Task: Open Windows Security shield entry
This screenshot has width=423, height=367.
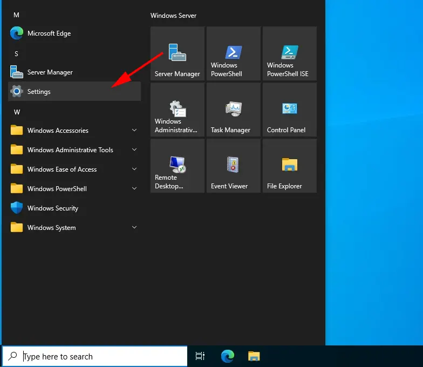Action: pyautogui.click(x=74, y=208)
